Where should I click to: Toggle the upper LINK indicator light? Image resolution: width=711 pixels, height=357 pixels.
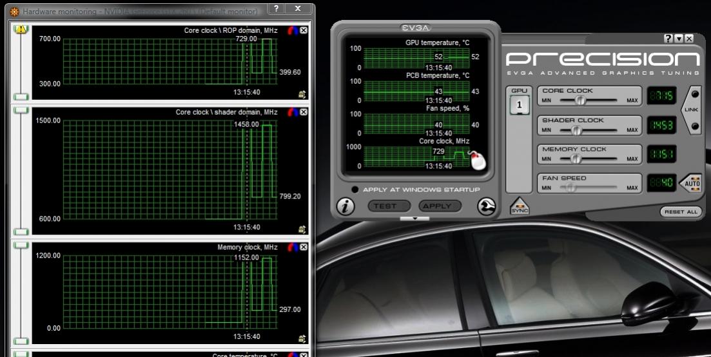[695, 95]
